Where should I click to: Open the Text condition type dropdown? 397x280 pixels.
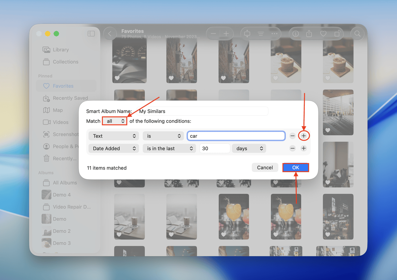(114, 136)
